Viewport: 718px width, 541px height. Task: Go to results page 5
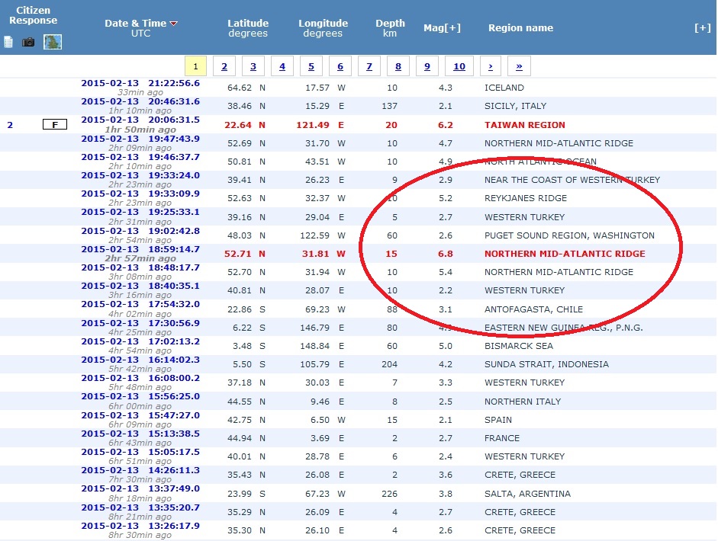coord(311,66)
